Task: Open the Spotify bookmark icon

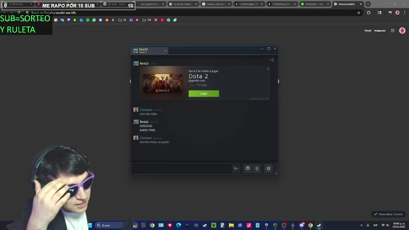Action: (88, 20)
